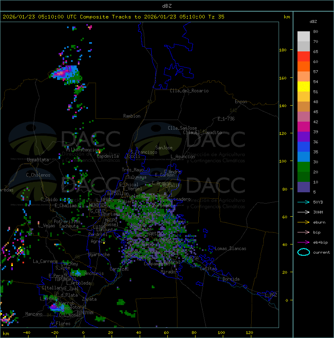Click the 'L_Dormida' map label
This screenshot has height=338, width=334.
pos(228,279)
